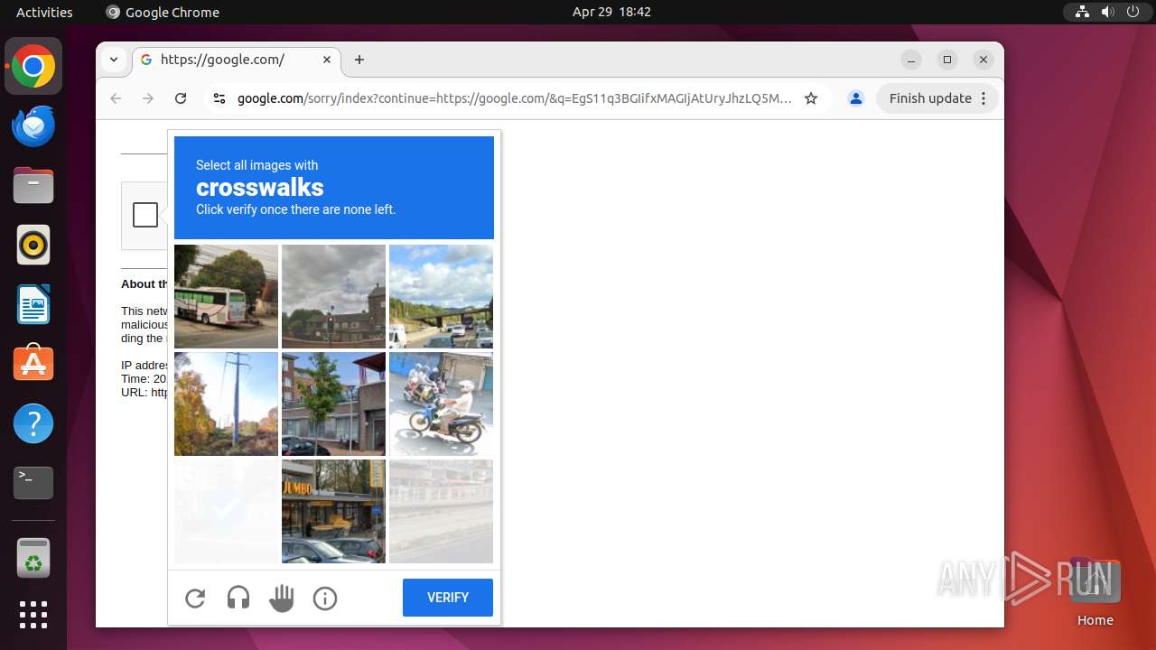The image size is (1156, 650).
Task: Reload the page in Chrome
Action: tap(181, 98)
